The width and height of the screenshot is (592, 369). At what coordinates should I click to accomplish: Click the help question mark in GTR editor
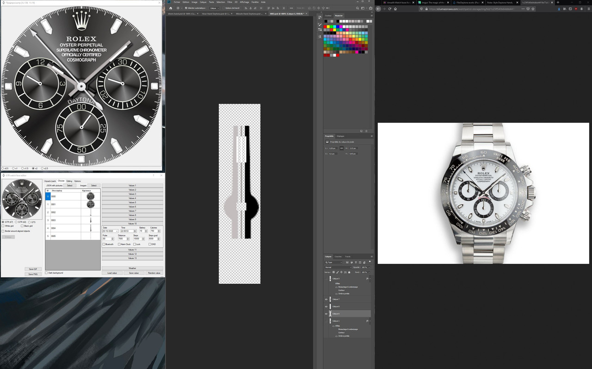pos(154,175)
